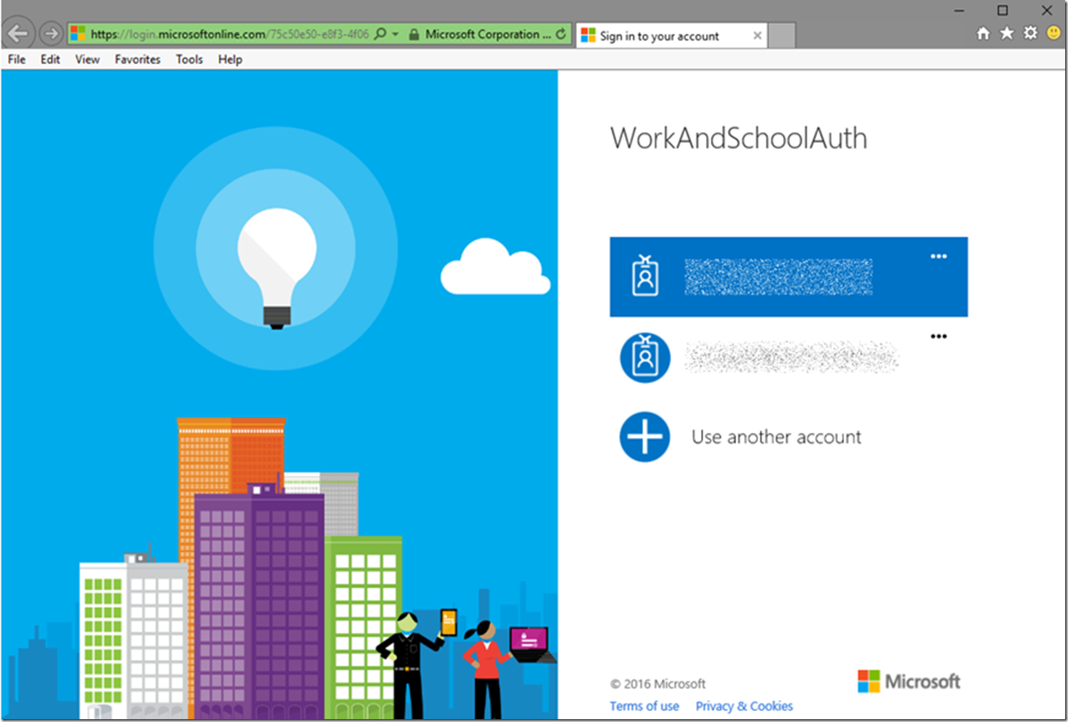This screenshot has height=722, width=1068.
Task: Expand the address bar dropdown arrow
Action: (396, 34)
